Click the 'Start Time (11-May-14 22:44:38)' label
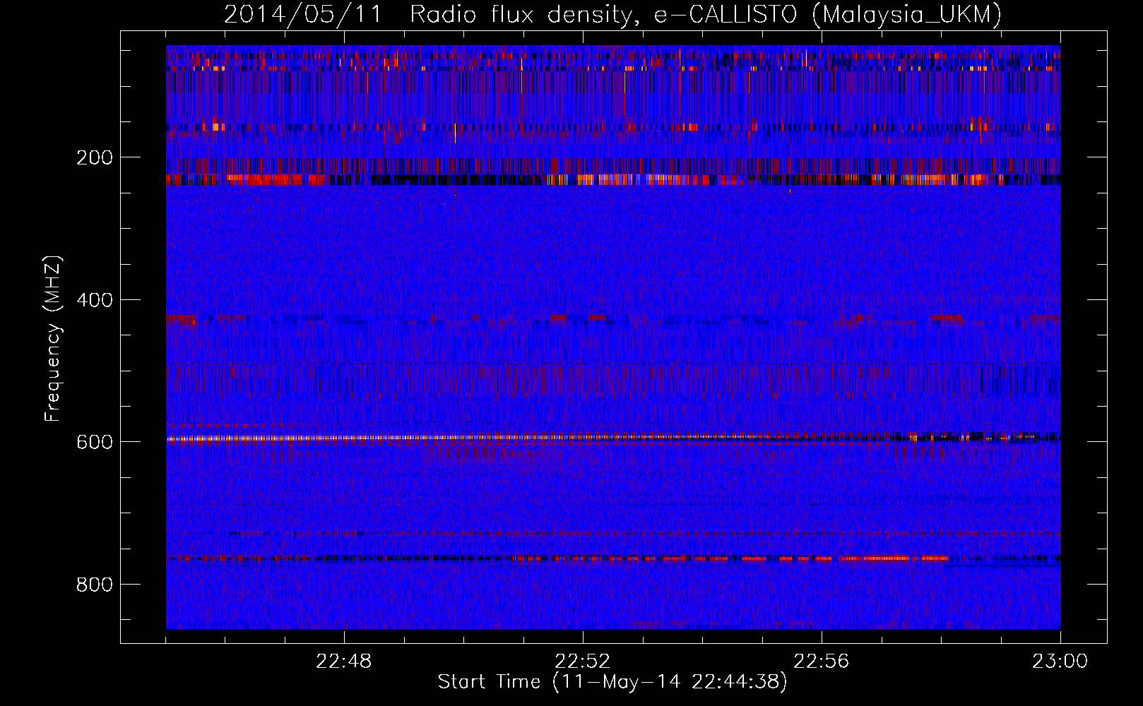1143x706 pixels. click(612, 682)
